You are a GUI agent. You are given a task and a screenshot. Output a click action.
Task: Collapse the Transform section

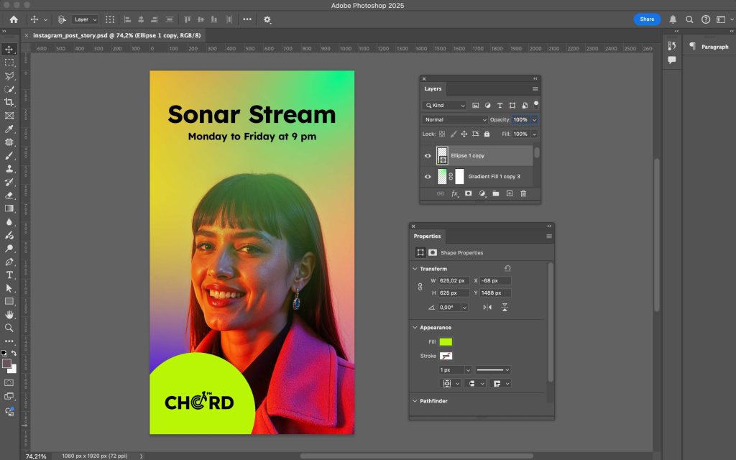pyautogui.click(x=415, y=269)
